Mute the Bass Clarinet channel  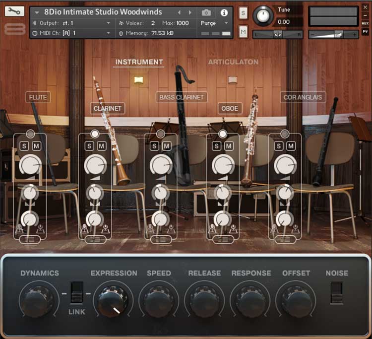coord(167,146)
